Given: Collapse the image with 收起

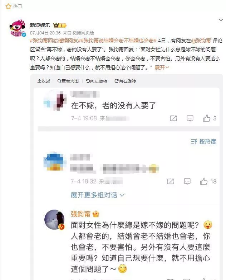Looking at the screenshot, I should (44, 81).
